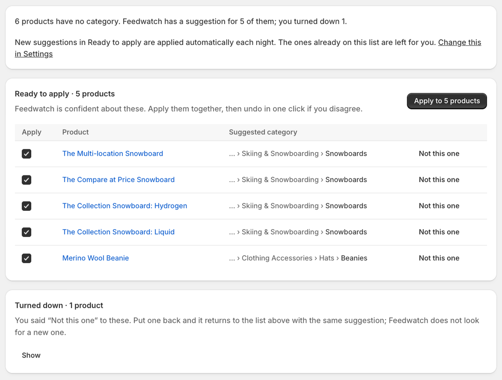The image size is (502, 380).
Task: Show the turned down products list
Action: click(31, 355)
